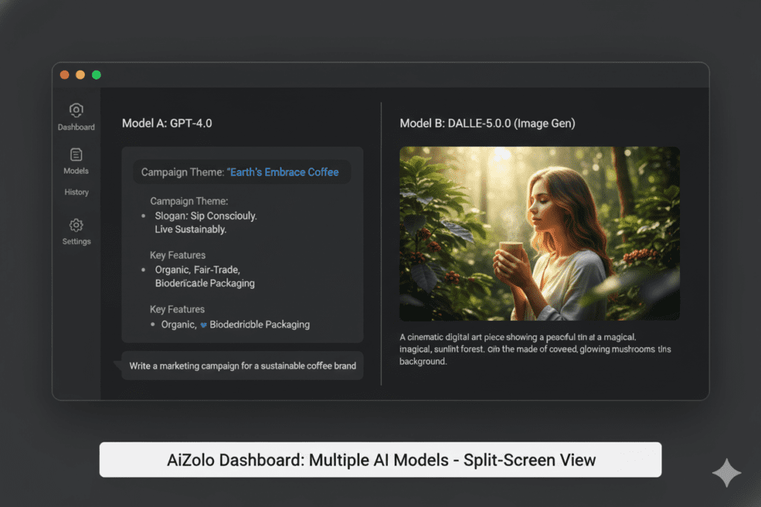Select the "Organic, Fair-Trade" feature bullet
761x507 pixels.
pyautogui.click(x=197, y=269)
